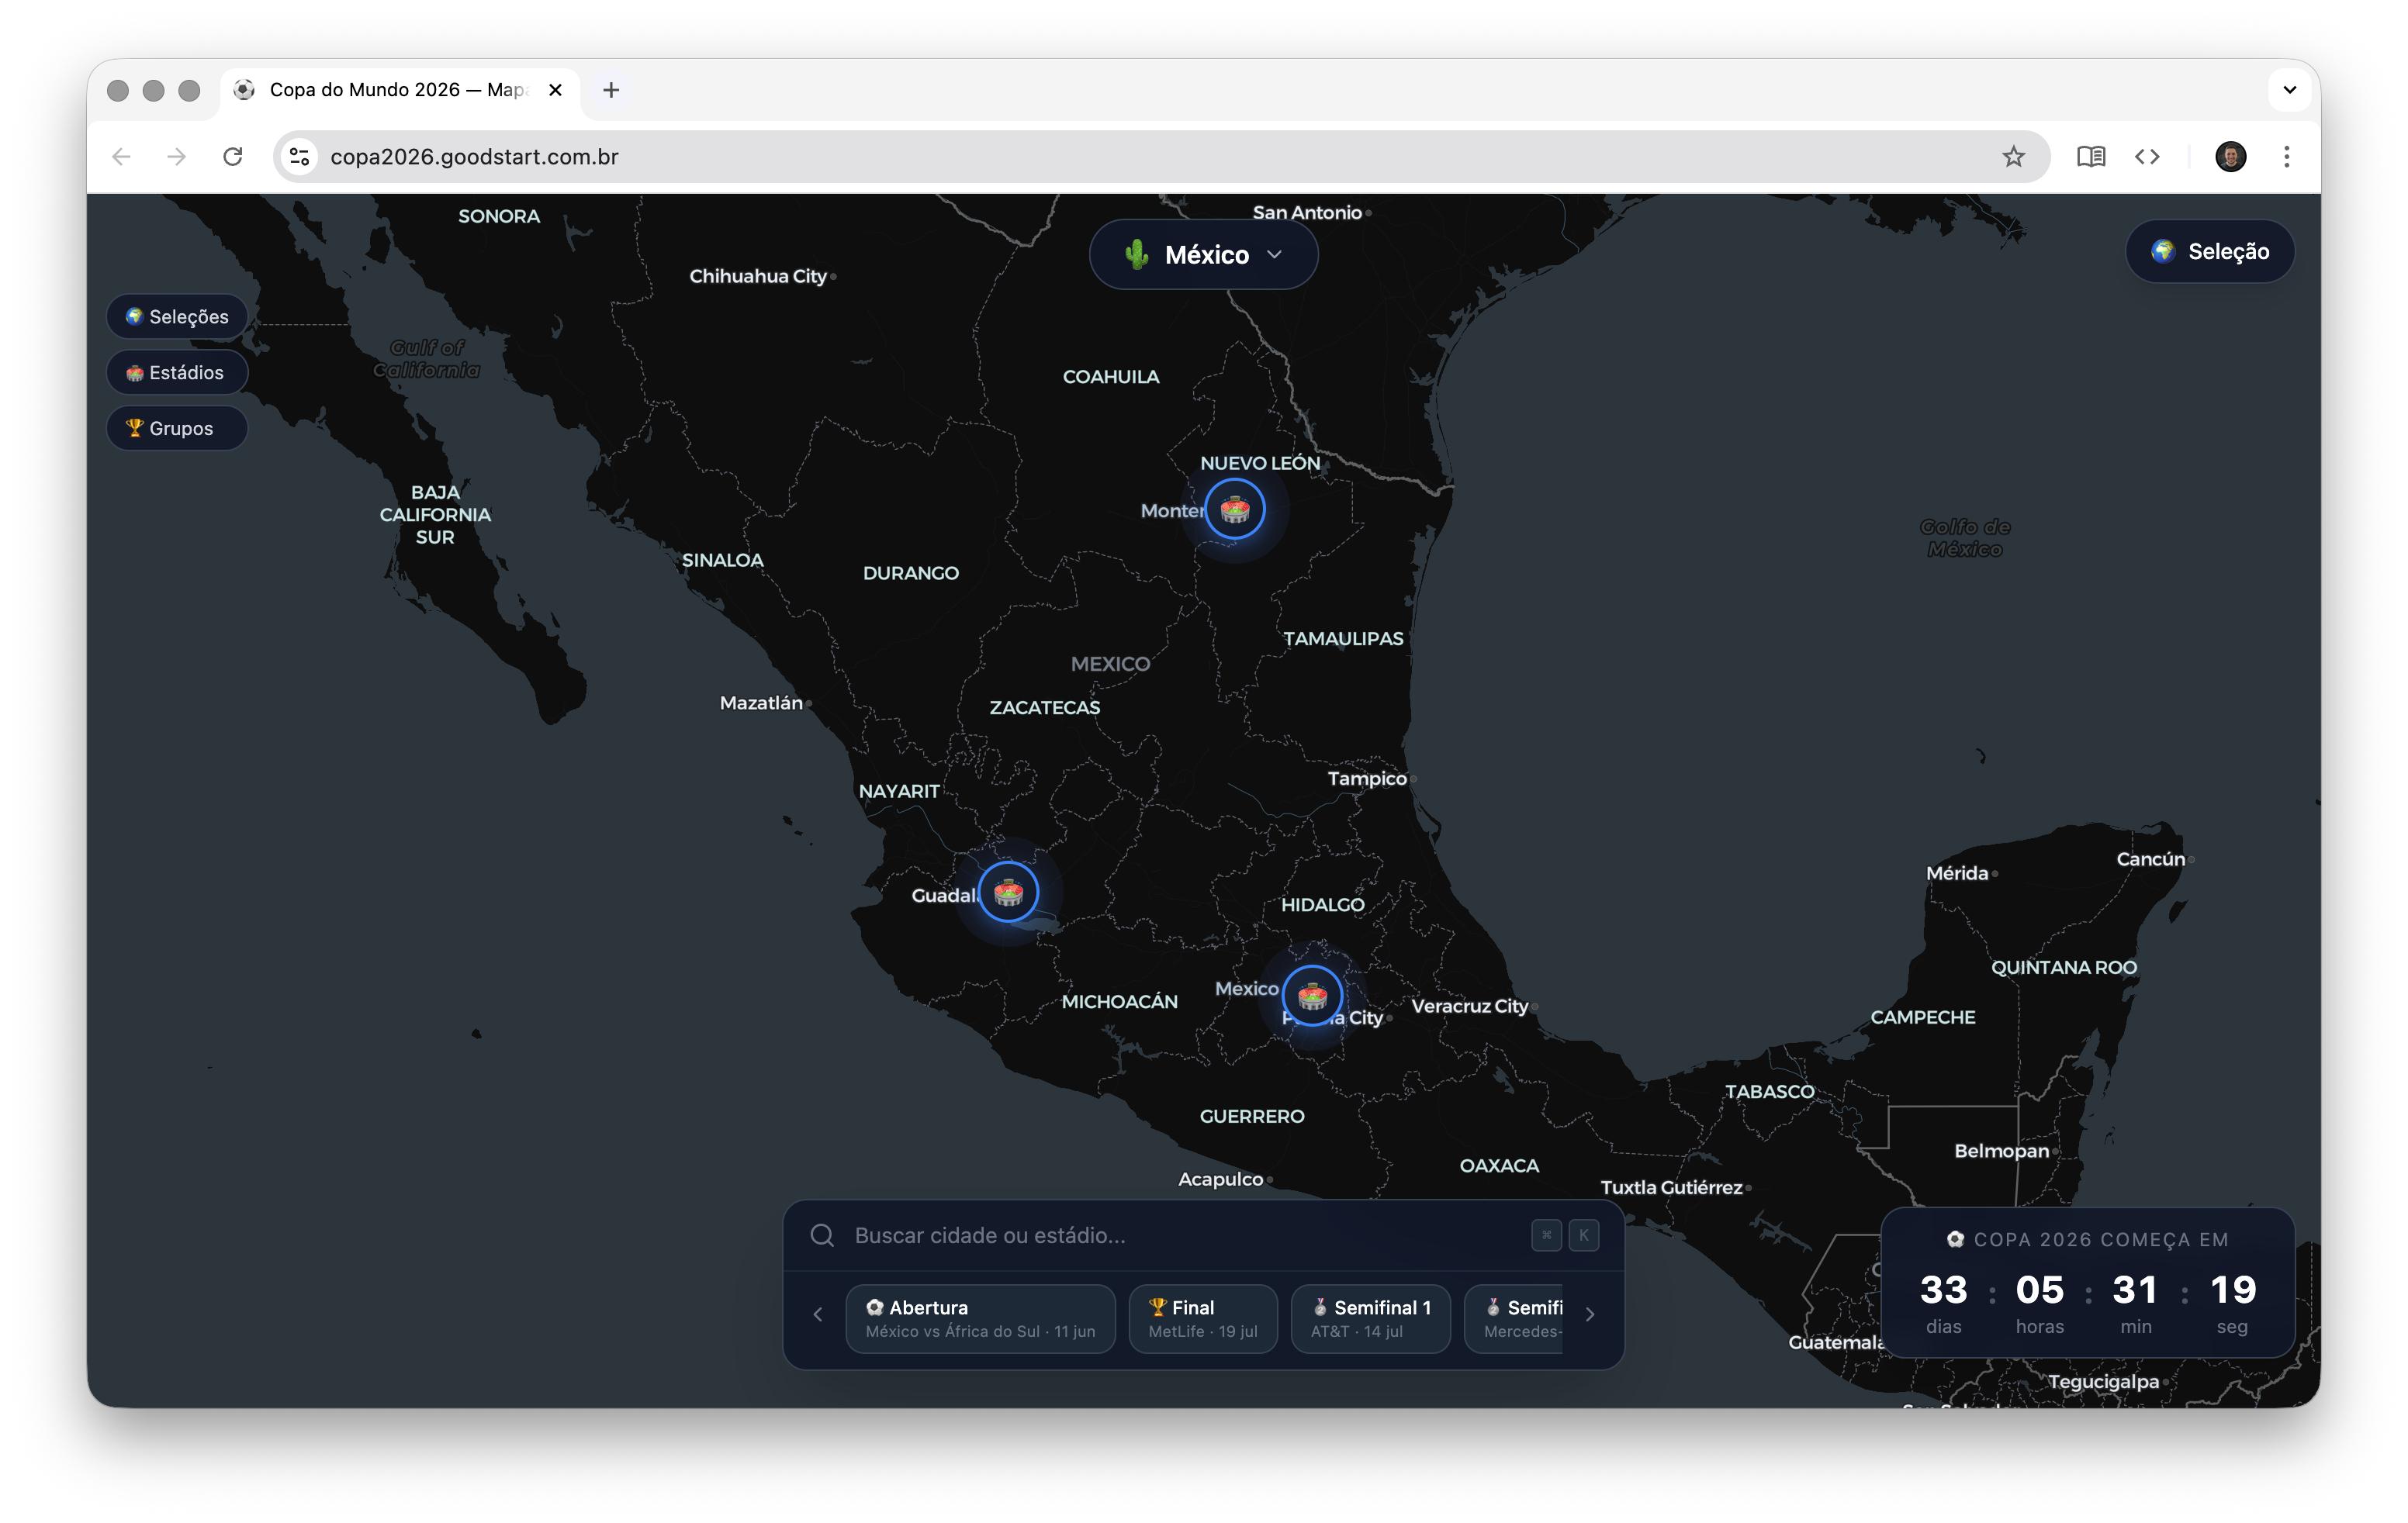Close the Copa do Mundo 2026 tab

(x=556, y=90)
